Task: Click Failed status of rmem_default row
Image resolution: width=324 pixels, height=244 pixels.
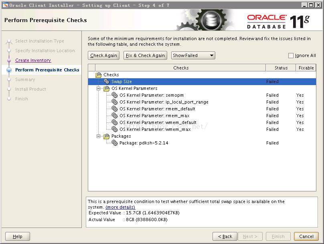Action: click(272, 109)
